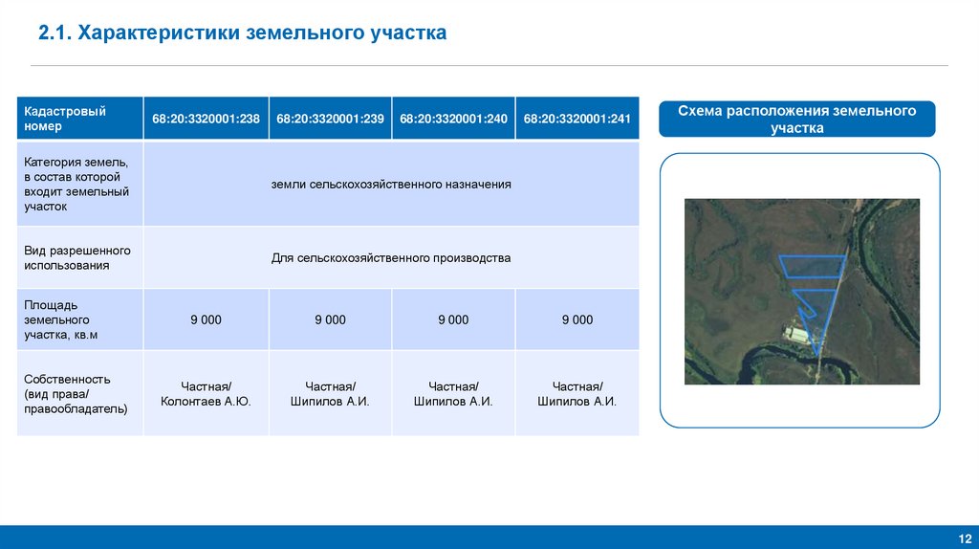Screen dimensions: 979x549
Task: Click "Частная/ Шипилов А.И." under :240
Action: 453,393
